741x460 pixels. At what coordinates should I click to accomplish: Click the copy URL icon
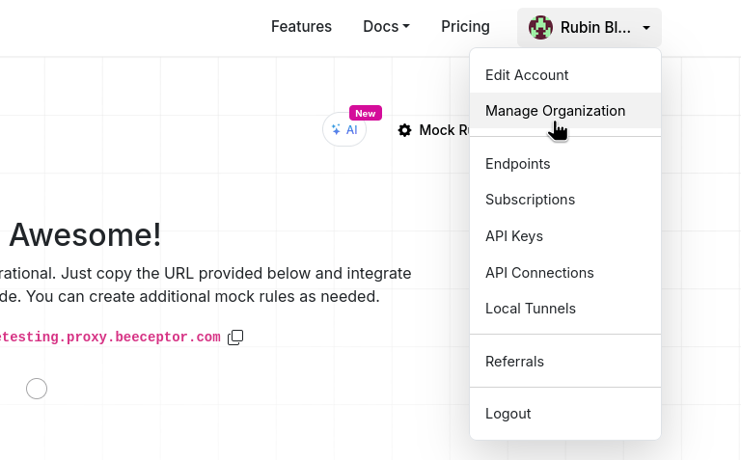point(235,338)
